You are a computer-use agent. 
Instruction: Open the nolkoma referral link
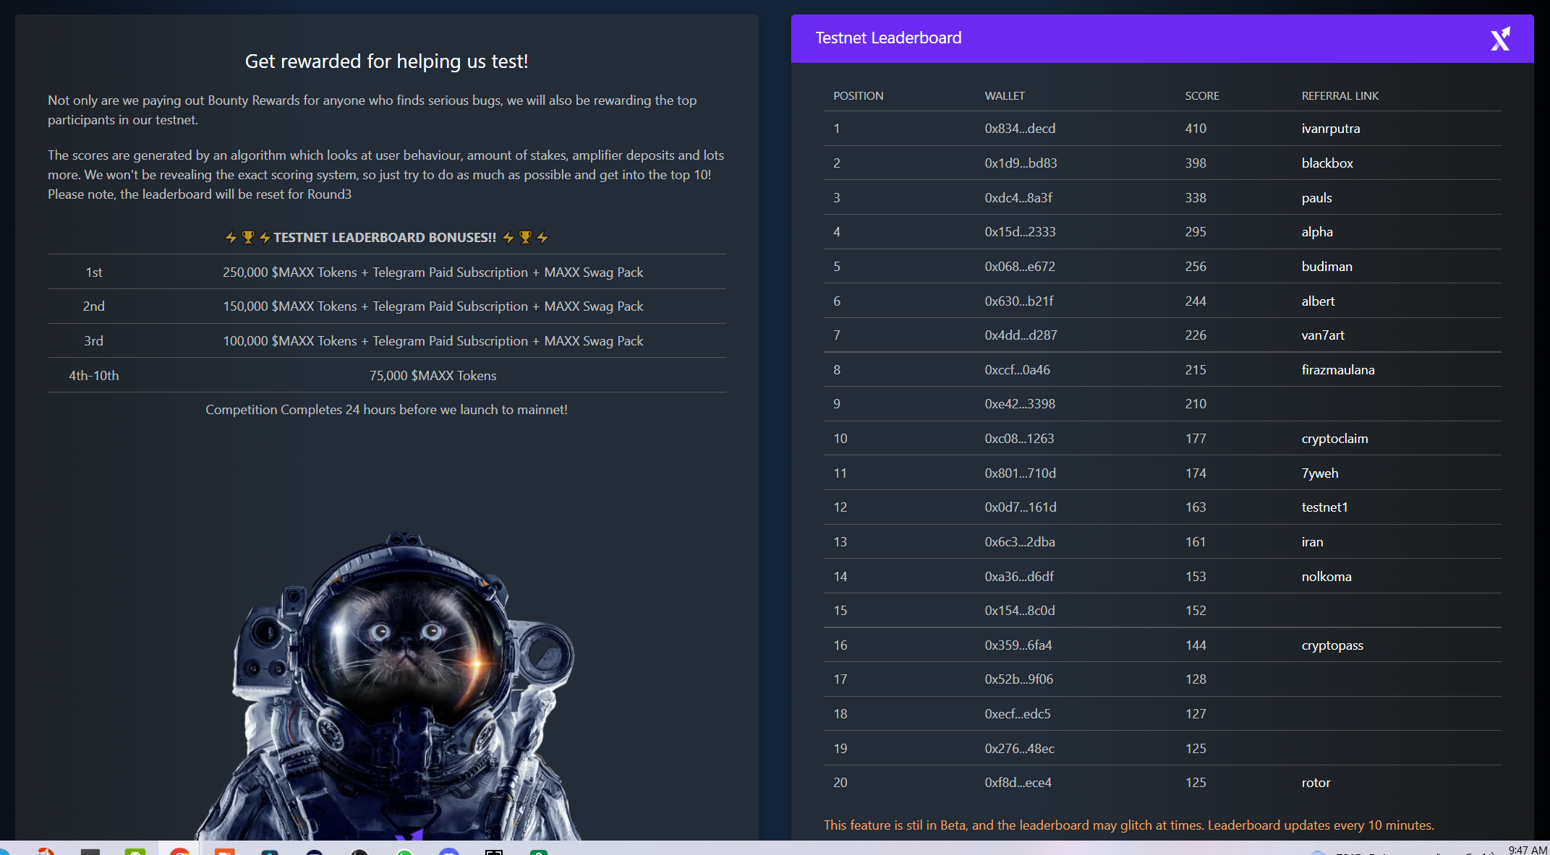1327,577
